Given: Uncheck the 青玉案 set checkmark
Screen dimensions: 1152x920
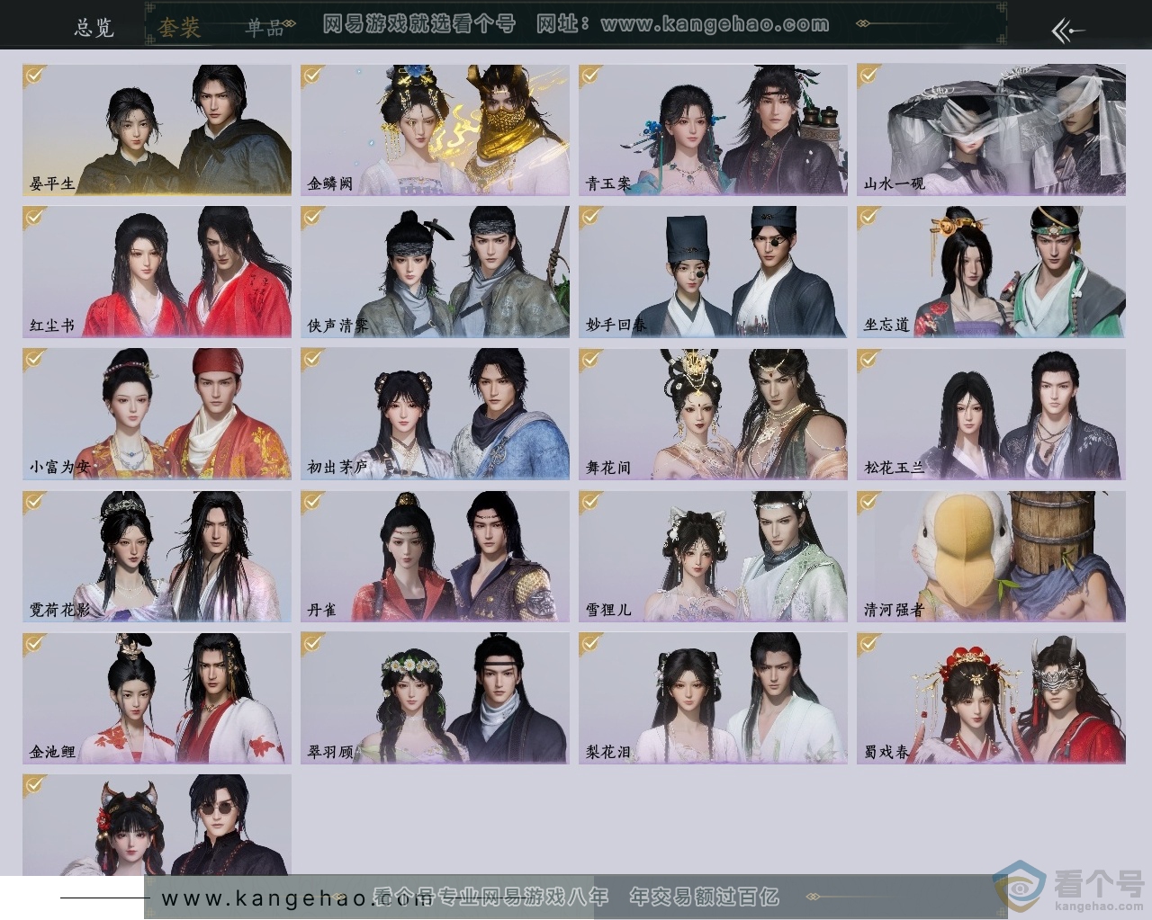Looking at the screenshot, I should (591, 75).
